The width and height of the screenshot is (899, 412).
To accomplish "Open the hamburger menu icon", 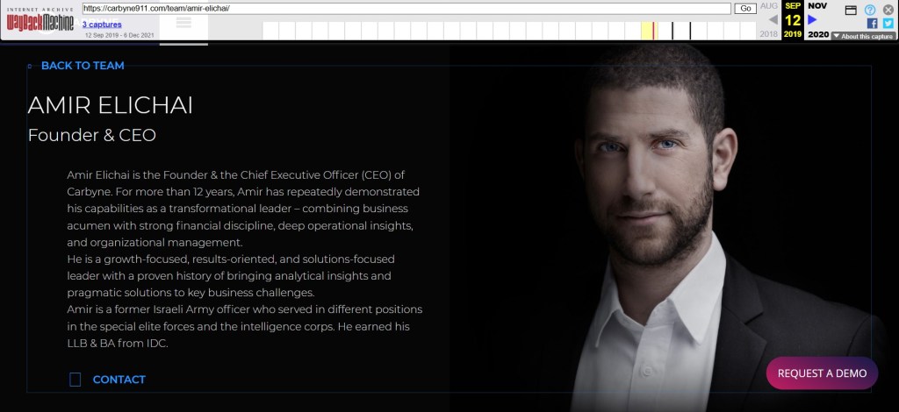I will (183, 22).
